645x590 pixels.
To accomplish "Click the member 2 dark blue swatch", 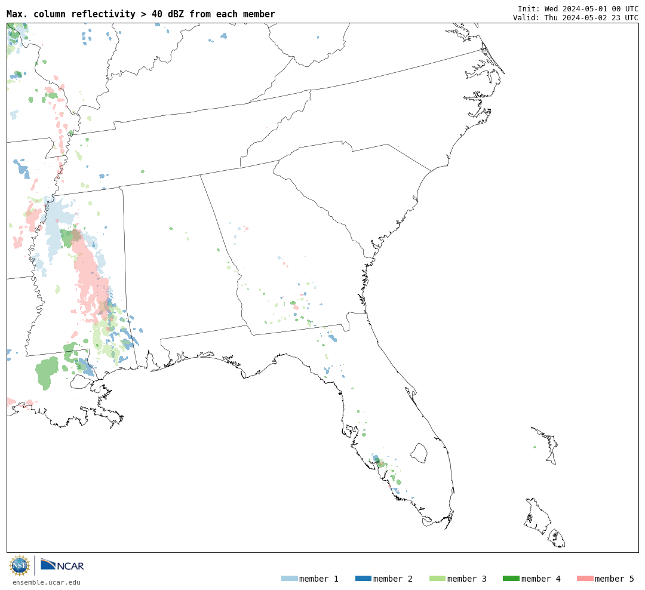I will pos(363,578).
